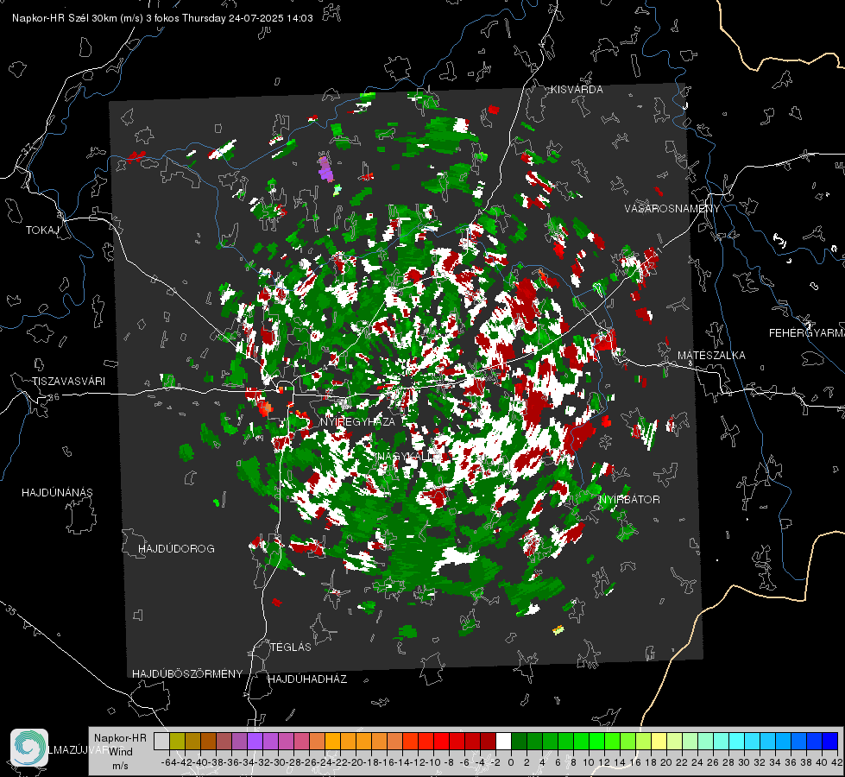Click the 'Napkor-HR' legend title
This screenshot has height=777, width=845.
pos(120,738)
